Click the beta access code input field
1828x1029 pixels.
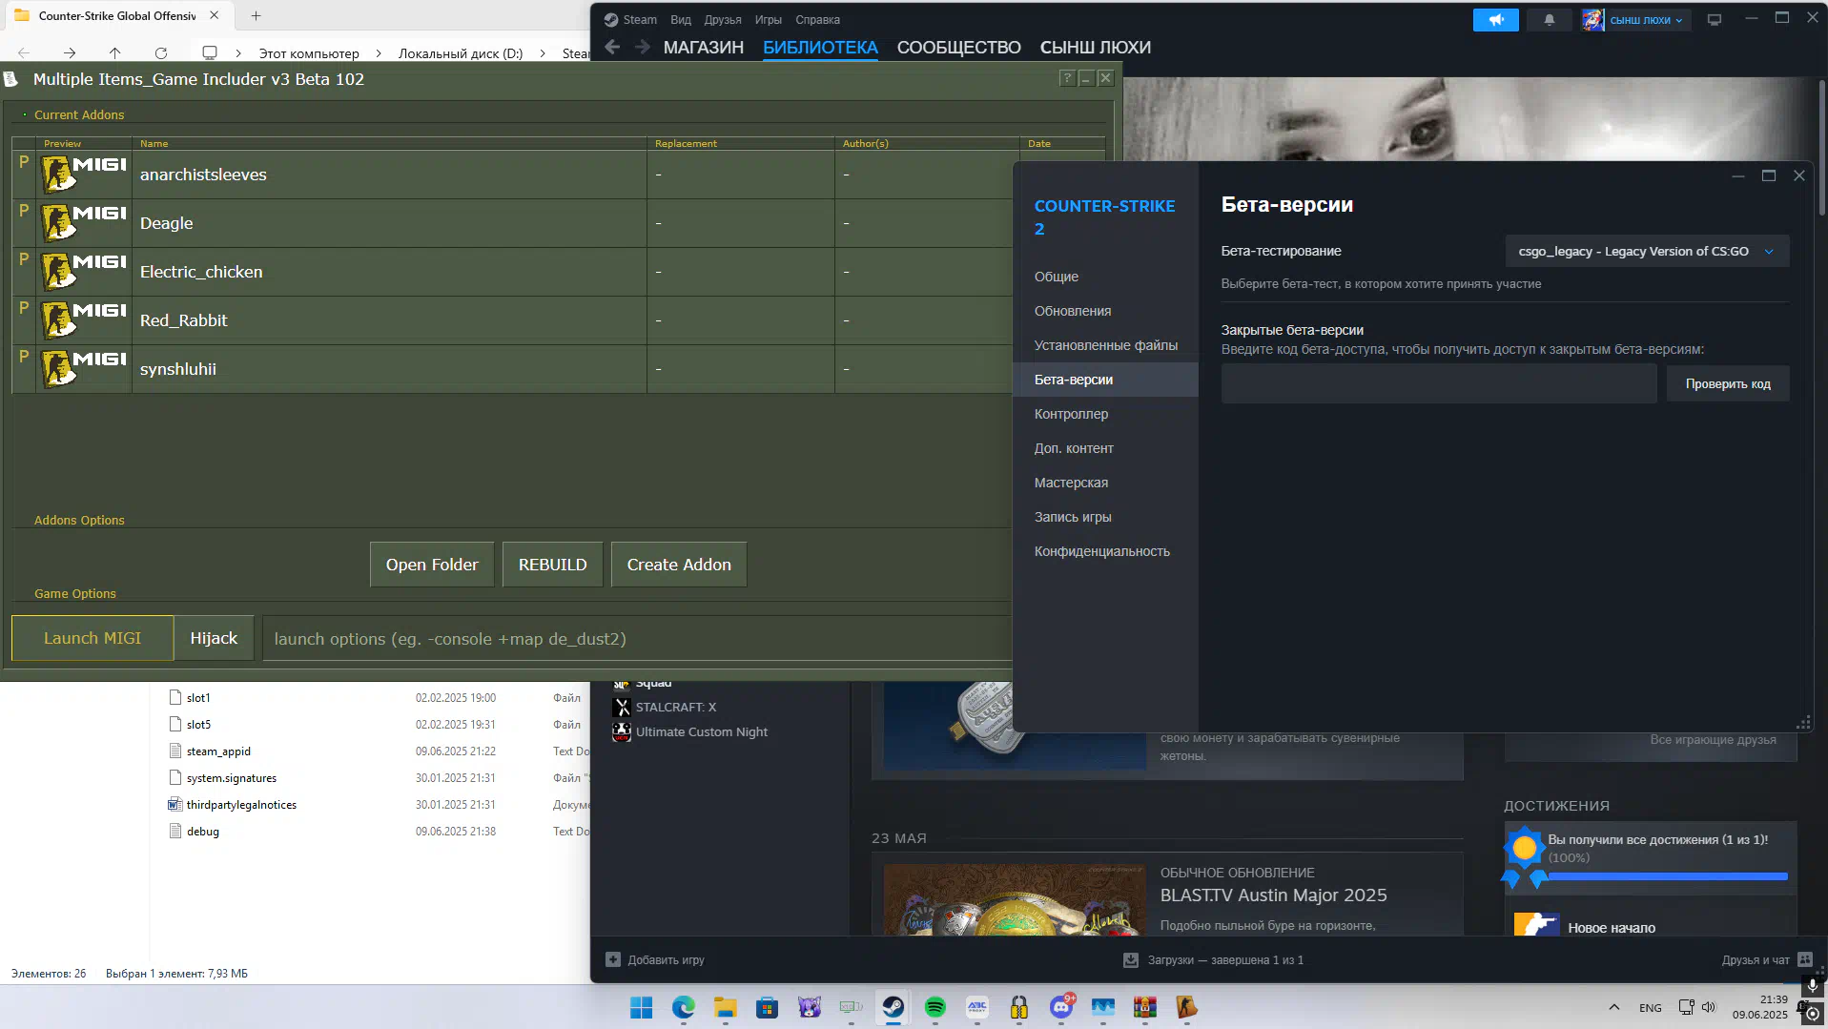point(1438,383)
